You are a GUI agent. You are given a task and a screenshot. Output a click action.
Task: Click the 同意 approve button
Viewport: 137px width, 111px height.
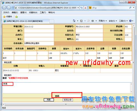pyautogui.click(x=49, y=100)
